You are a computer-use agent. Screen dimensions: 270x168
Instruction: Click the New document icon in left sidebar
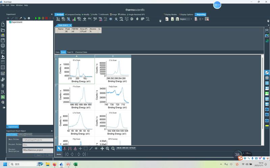coord(3,25)
